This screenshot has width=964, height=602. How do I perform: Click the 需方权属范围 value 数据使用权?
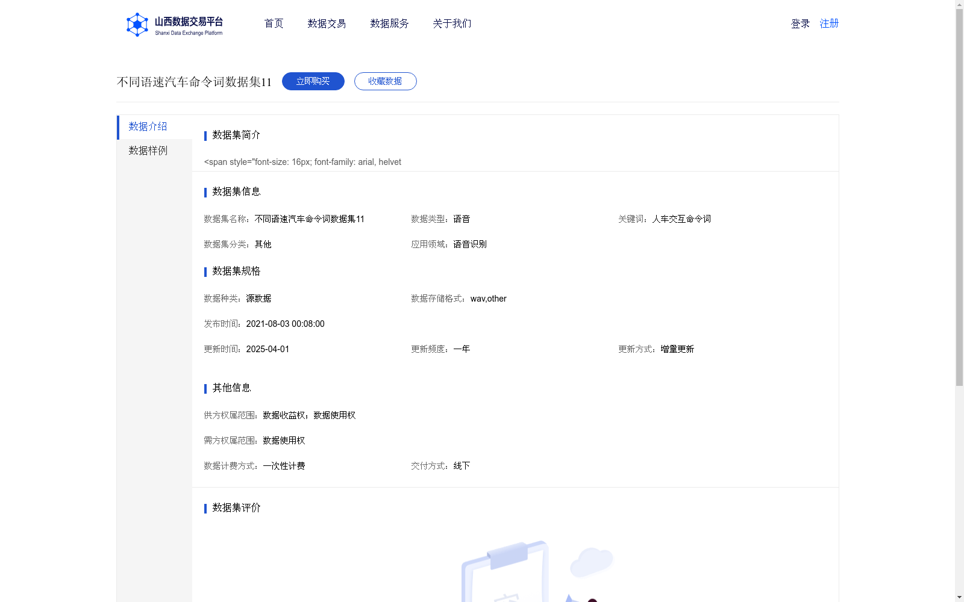[x=284, y=441]
